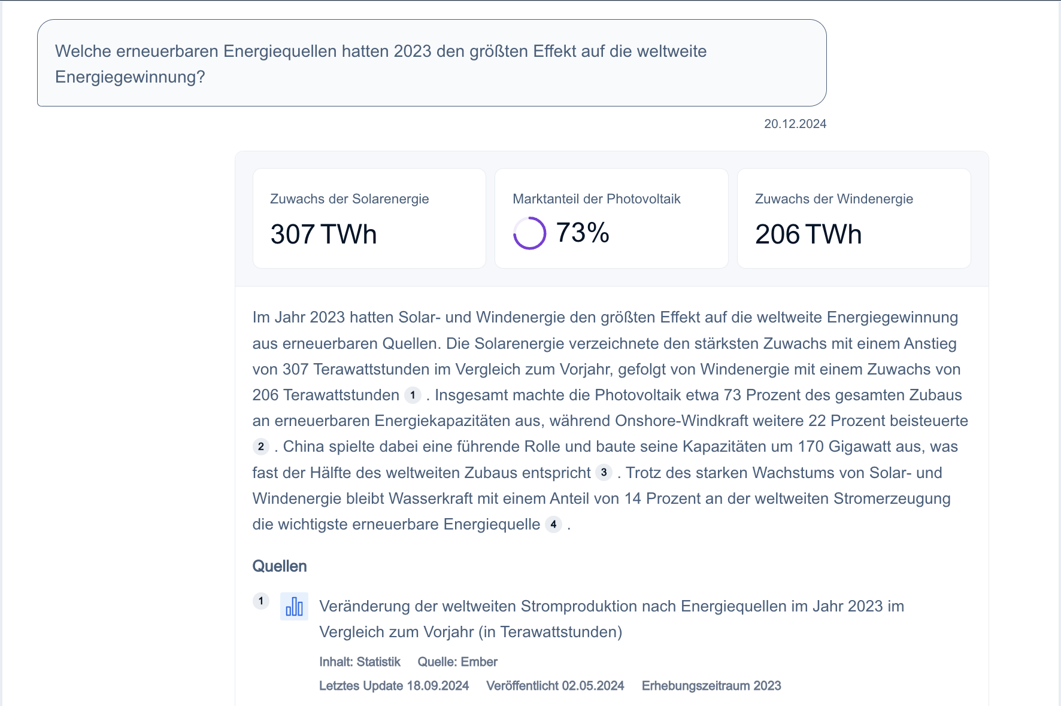Open the source 'Veränderung der weltweiten Stromproduktion'
Screen dimensions: 1061x706
[612, 606]
